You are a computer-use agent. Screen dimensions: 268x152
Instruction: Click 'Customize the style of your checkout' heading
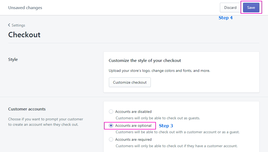click(x=145, y=60)
